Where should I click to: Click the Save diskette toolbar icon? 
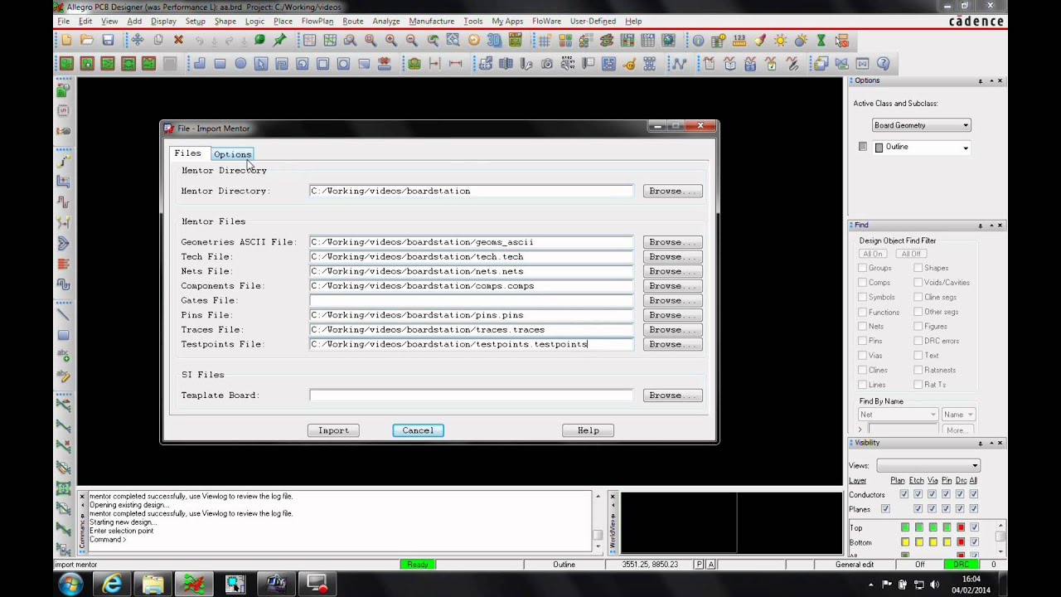point(108,40)
